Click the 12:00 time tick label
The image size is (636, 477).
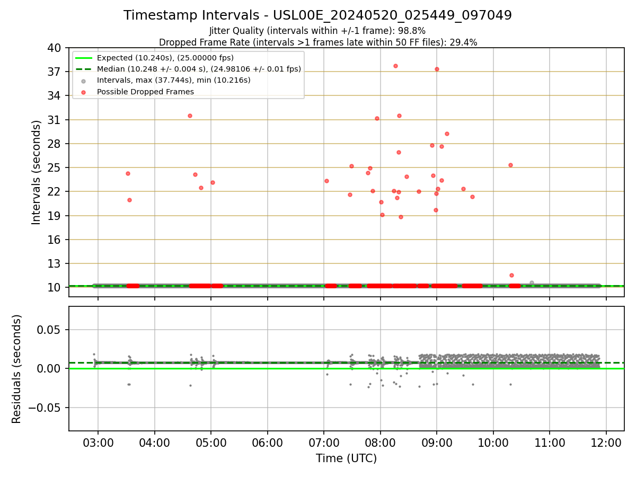pyautogui.click(x=606, y=442)
